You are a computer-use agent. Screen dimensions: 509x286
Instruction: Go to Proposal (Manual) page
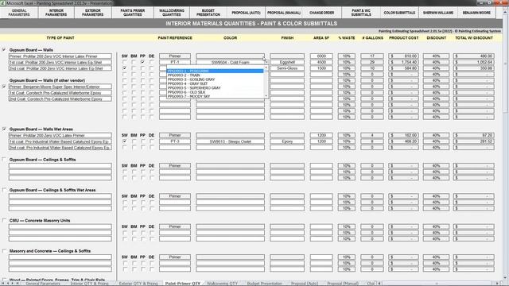click(284, 13)
